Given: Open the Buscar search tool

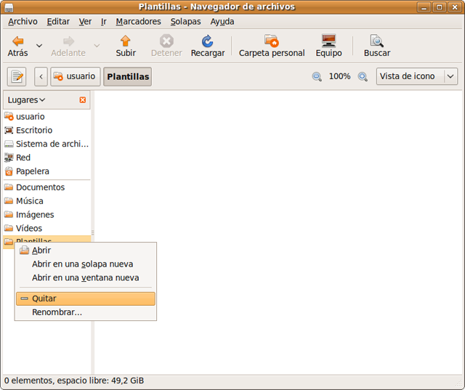Looking at the screenshot, I should pyautogui.click(x=376, y=41).
